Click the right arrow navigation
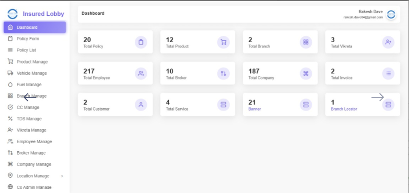The image size is (409, 193). tap(377, 97)
